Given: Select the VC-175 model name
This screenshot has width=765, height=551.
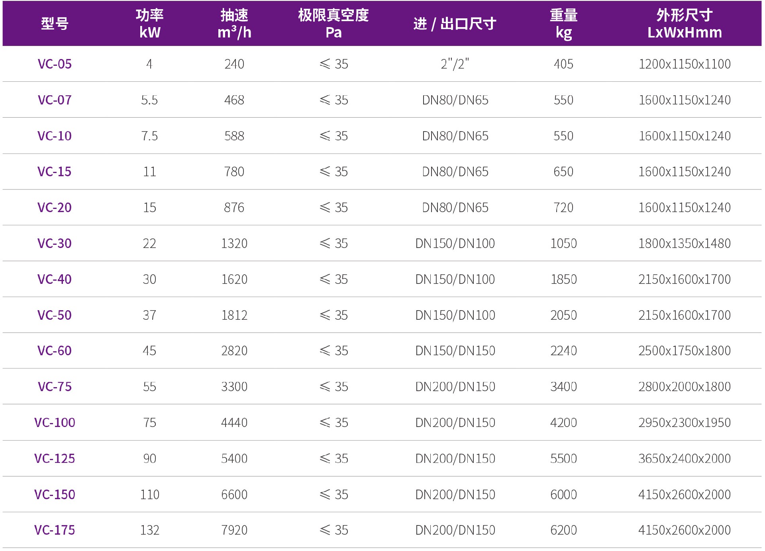Looking at the screenshot, I should (x=55, y=530).
